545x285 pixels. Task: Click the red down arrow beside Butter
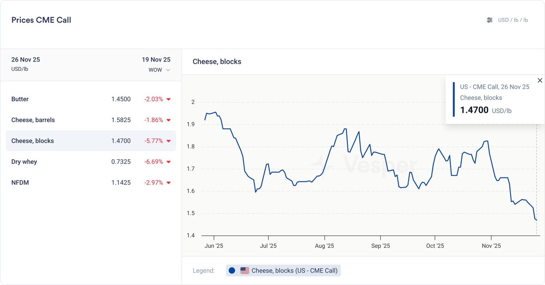coord(169,99)
